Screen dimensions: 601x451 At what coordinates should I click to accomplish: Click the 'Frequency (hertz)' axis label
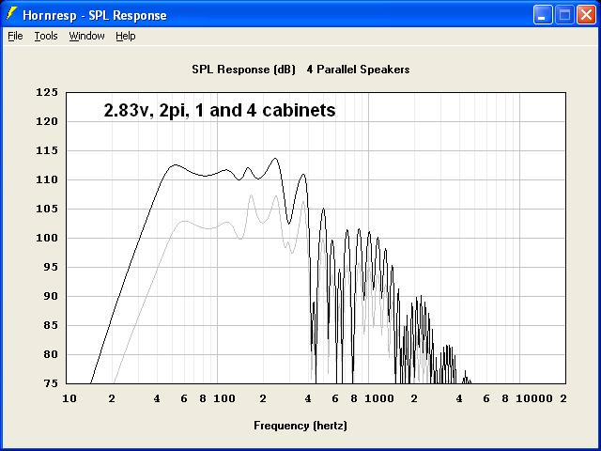pyautogui.click(x=300, y=426)
